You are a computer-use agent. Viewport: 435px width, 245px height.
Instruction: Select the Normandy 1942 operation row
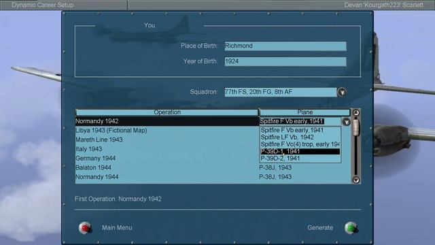point(167,121)
